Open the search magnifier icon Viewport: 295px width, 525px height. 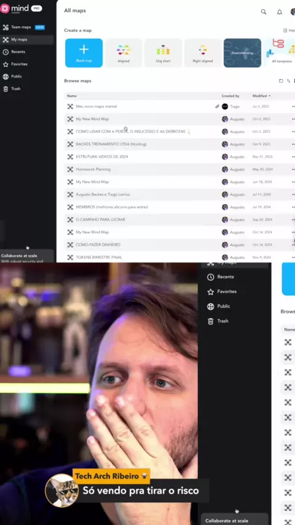pos(264,12)
